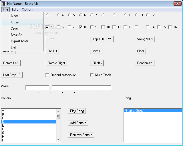Check step 11 checkbox
Screen dimensions: 183x146
pos(114,27)
